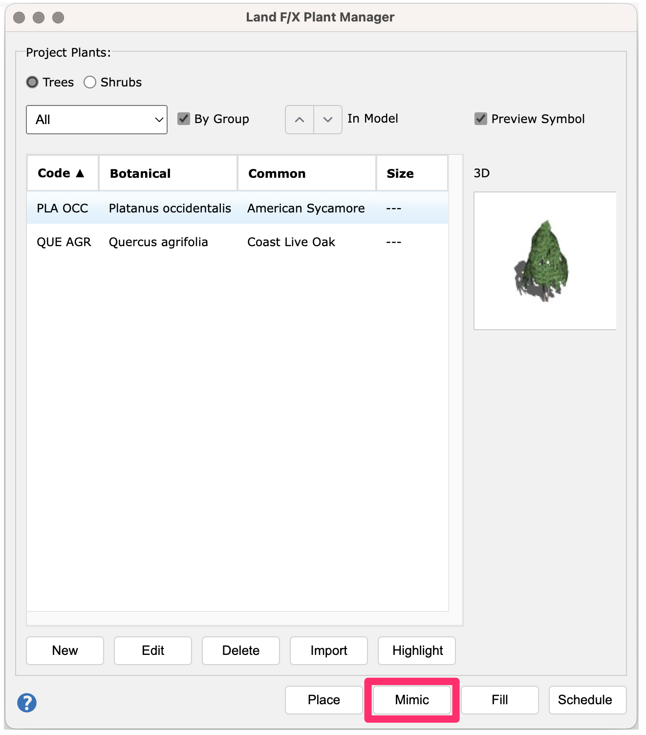Click the Highlight button
646x735 pixels.
pyautogui.click(x=417, y=651)
